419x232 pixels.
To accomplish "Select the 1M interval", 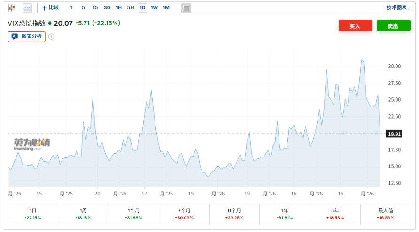I will click(x=166, y=8).
